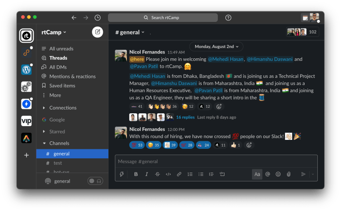341x211 pixels.
Task: Insert inline code formatting
Action: 168,174
